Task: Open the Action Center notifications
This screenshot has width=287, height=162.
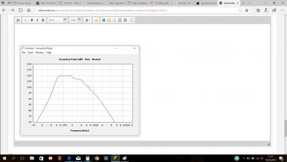Action: tap(281, 158)
